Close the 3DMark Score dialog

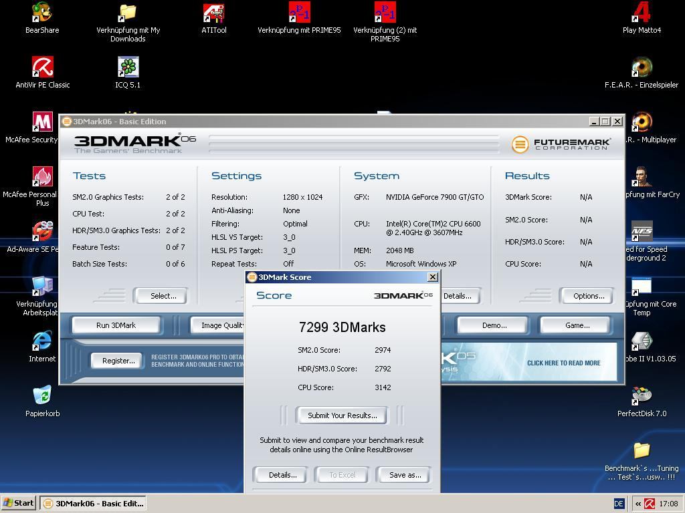click(x=433, y=277)
